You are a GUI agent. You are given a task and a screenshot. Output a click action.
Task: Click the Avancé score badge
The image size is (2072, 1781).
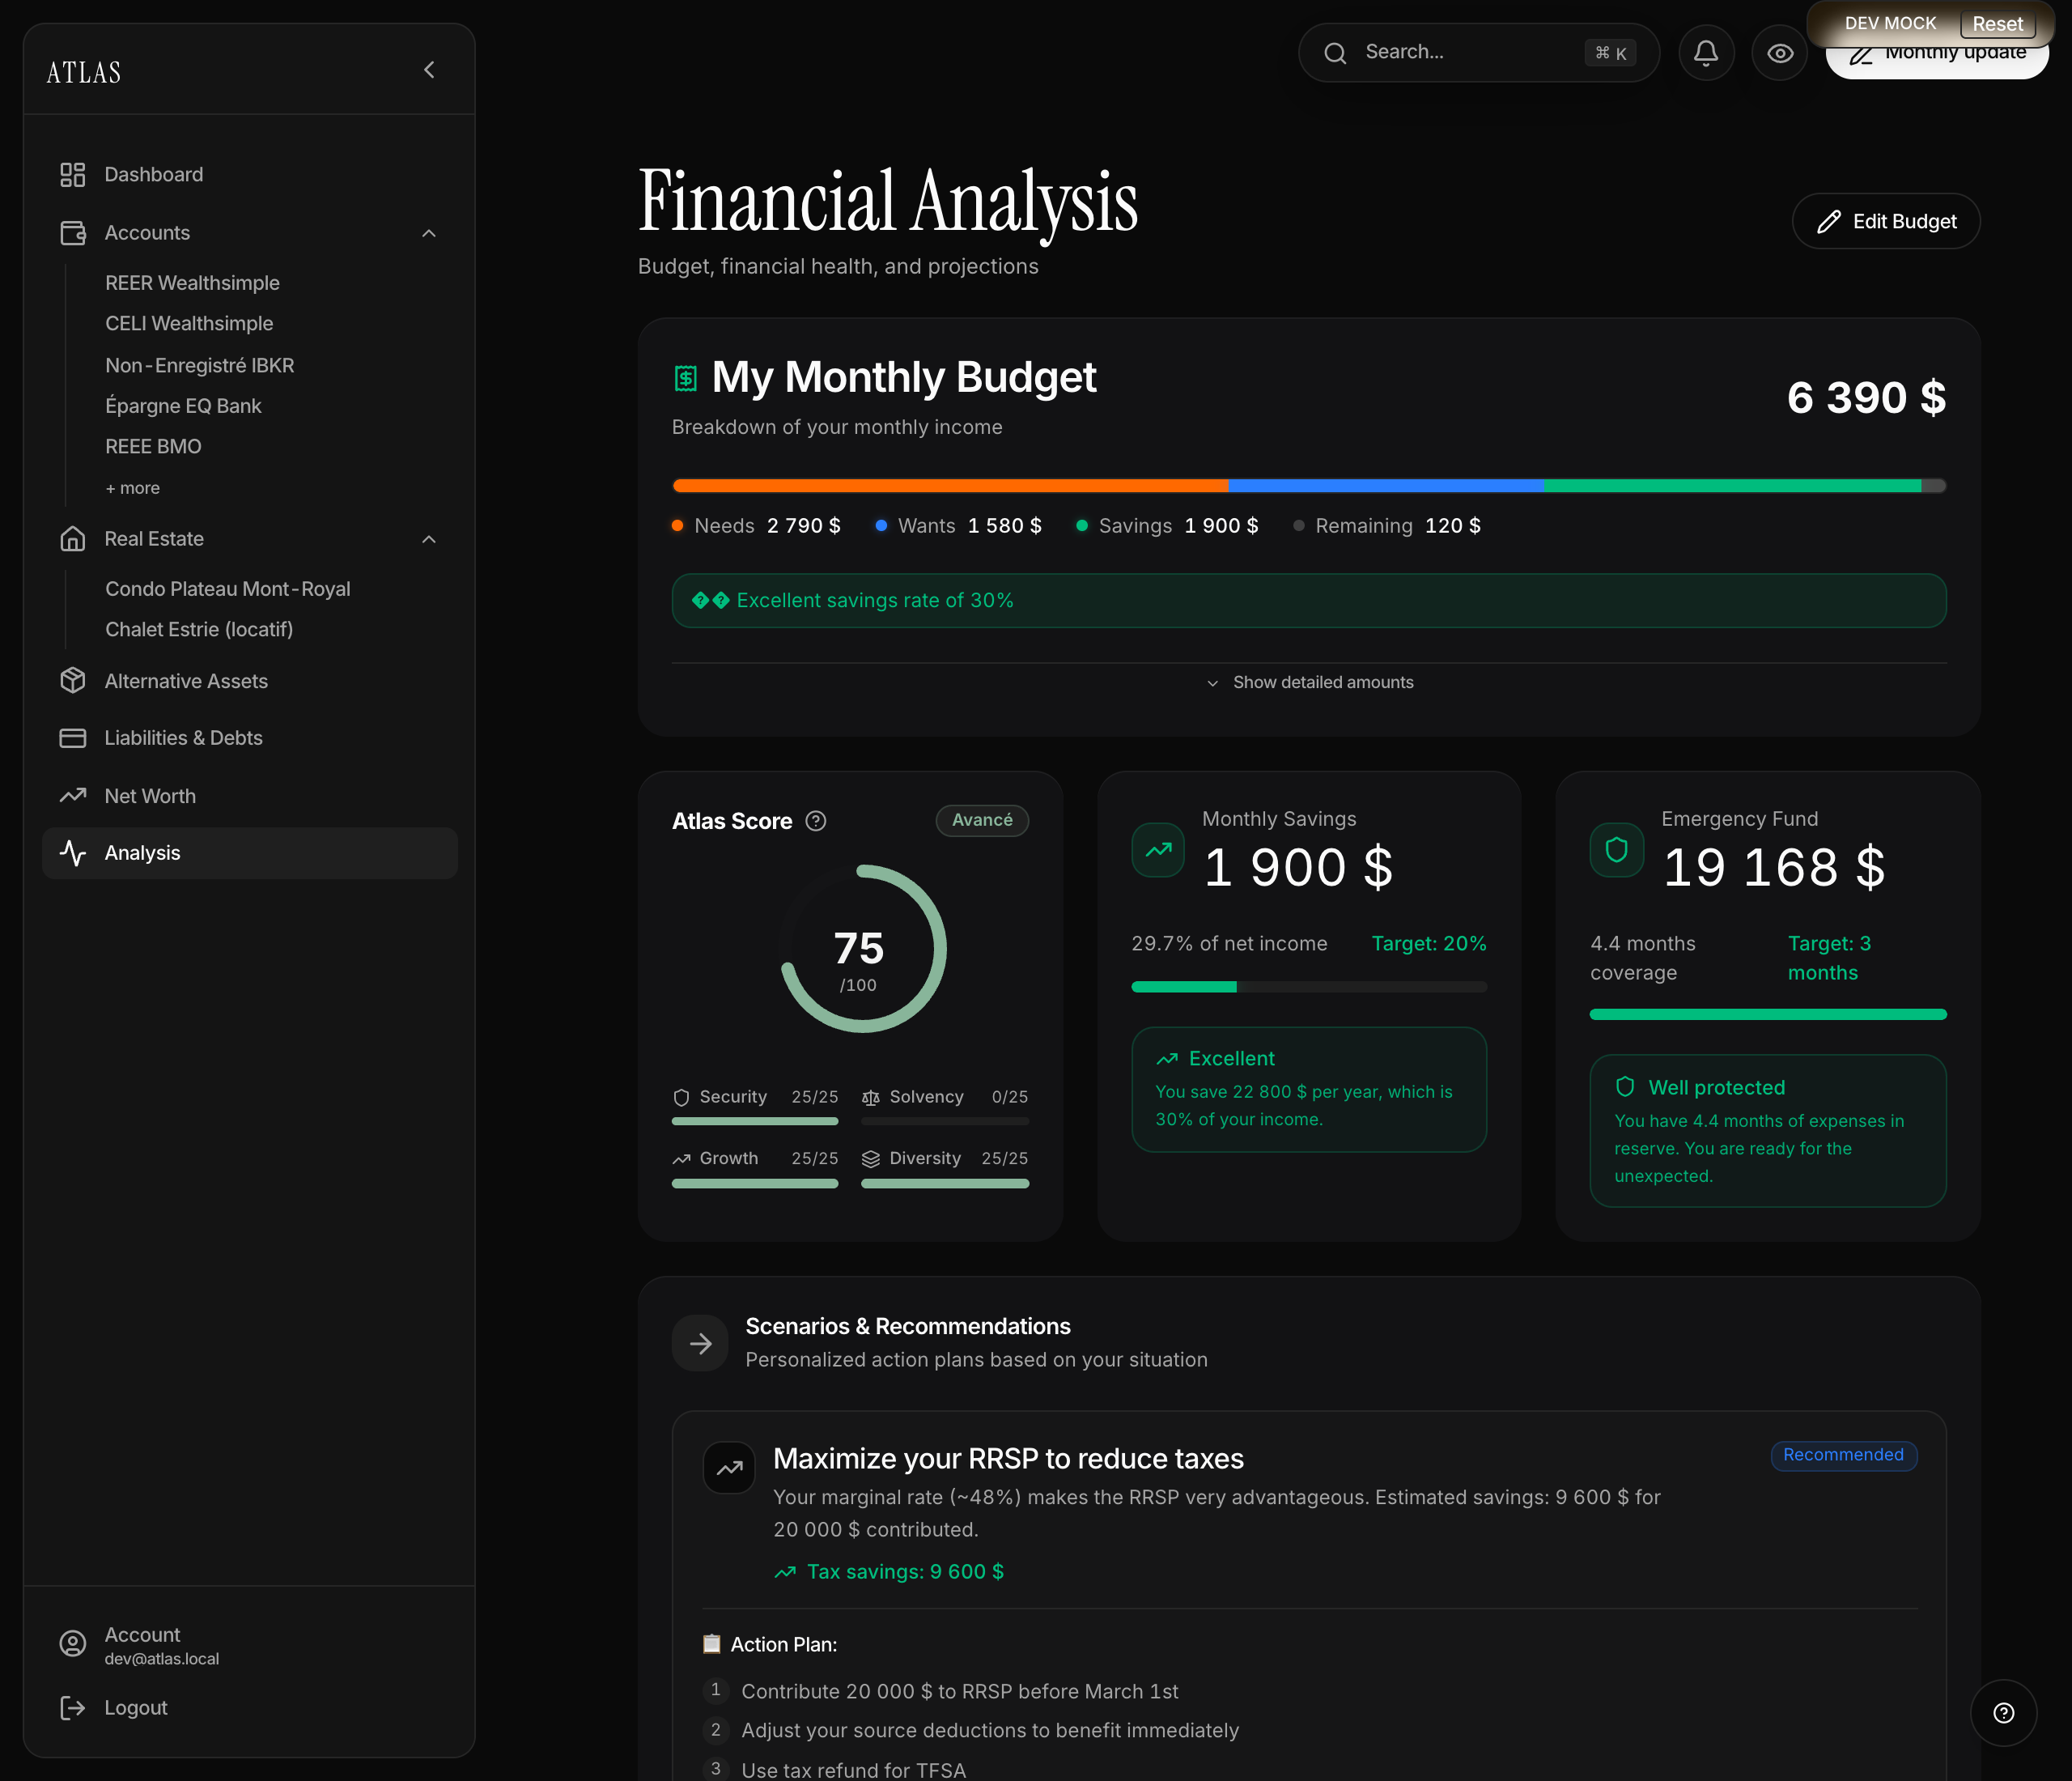[x=982, y=820]
